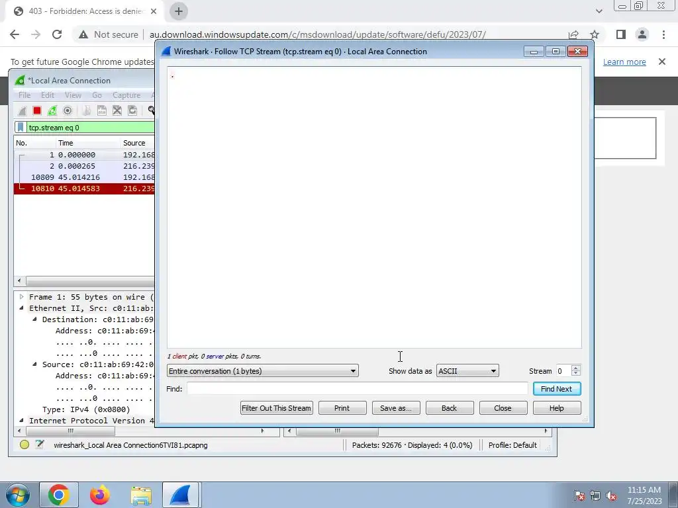Viewport: 678px width, 508px height.
Task: Click the tcp.stream eq 0 filter field
Action: pyautogui.click(x=90, y=128)
